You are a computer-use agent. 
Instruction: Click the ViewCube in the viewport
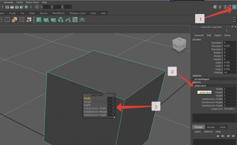click(x=179, y=45)
